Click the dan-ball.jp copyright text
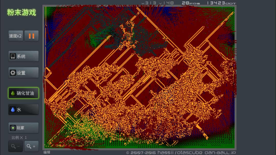 coord(181,152)
